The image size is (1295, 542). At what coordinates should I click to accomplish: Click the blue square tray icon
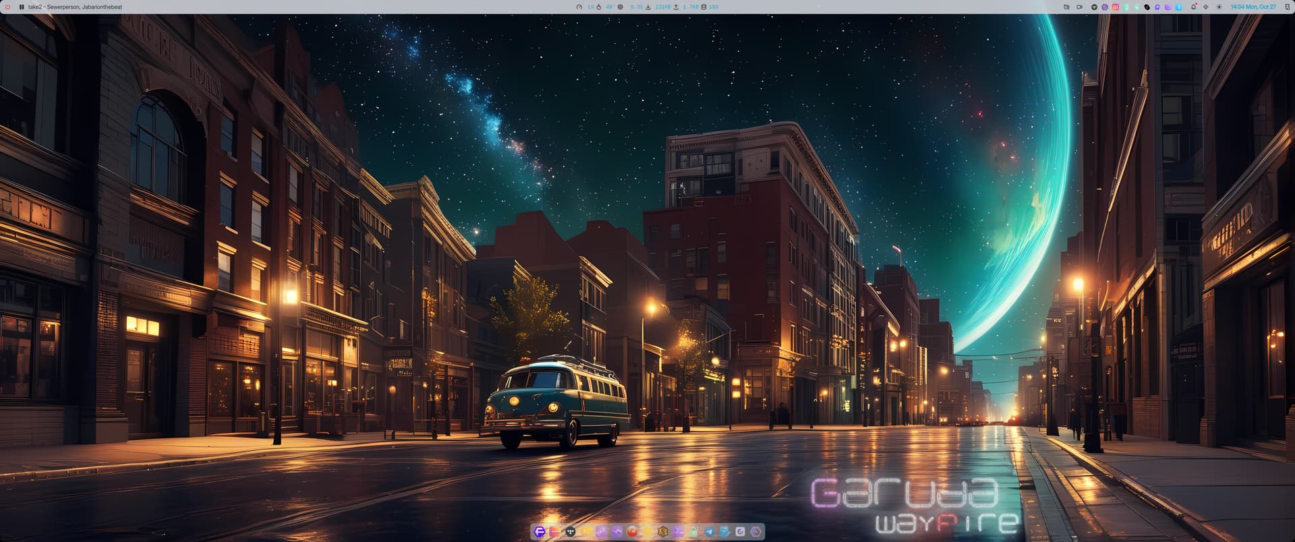pos(1178,7)
